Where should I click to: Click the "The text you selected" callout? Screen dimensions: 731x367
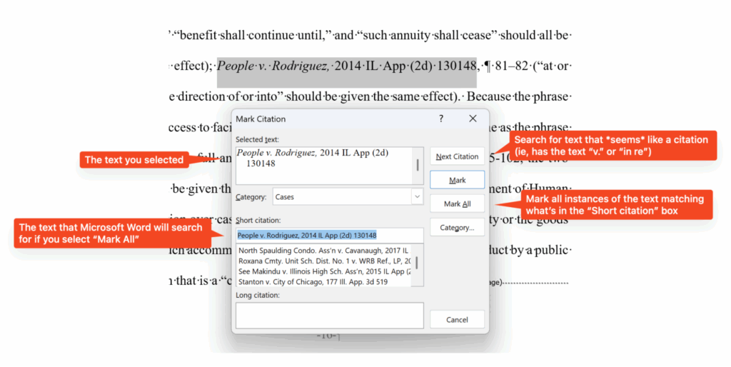133,160
